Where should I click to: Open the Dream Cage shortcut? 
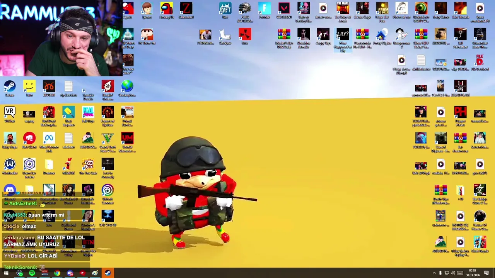[x=362, y=10]
